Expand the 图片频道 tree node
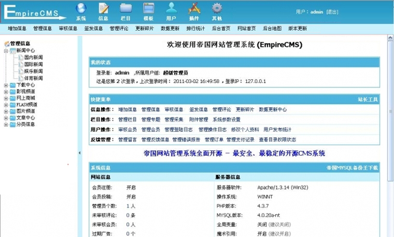394x237 pixels. (6, 111)
